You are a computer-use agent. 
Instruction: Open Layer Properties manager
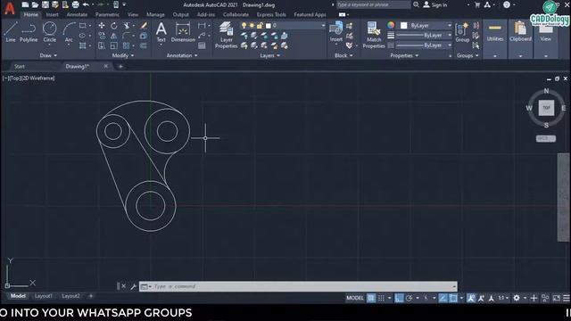[226, 35]
